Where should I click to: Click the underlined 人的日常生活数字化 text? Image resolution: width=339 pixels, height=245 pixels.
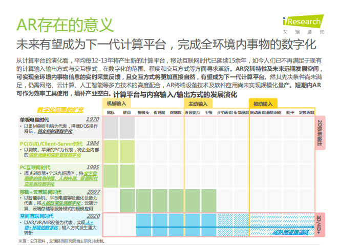click(61, 203)
